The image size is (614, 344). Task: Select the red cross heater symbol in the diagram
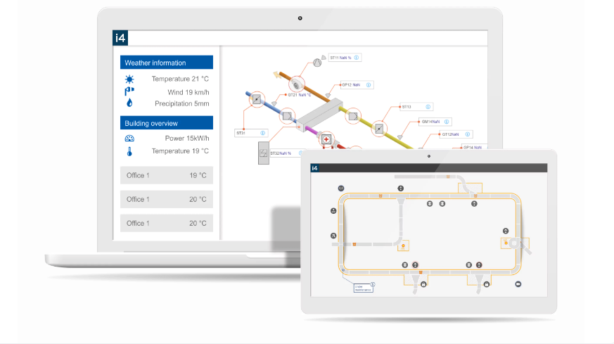coord(326,139)
